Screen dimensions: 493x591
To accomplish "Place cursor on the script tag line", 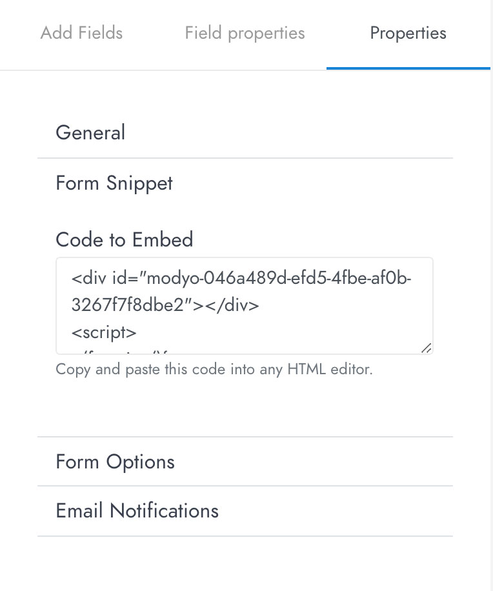I will tap(104, 332).
